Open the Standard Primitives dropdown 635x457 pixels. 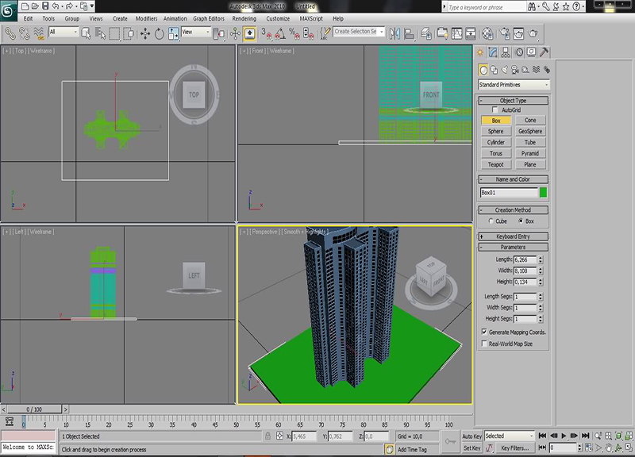click(514, 84)
